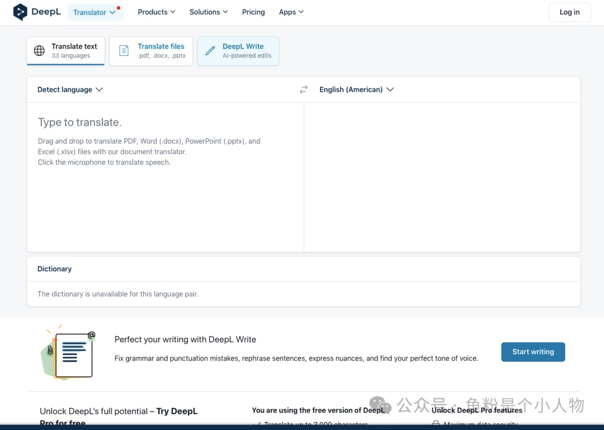Click the pencil icon in DeepL Write

coord(210,50)
